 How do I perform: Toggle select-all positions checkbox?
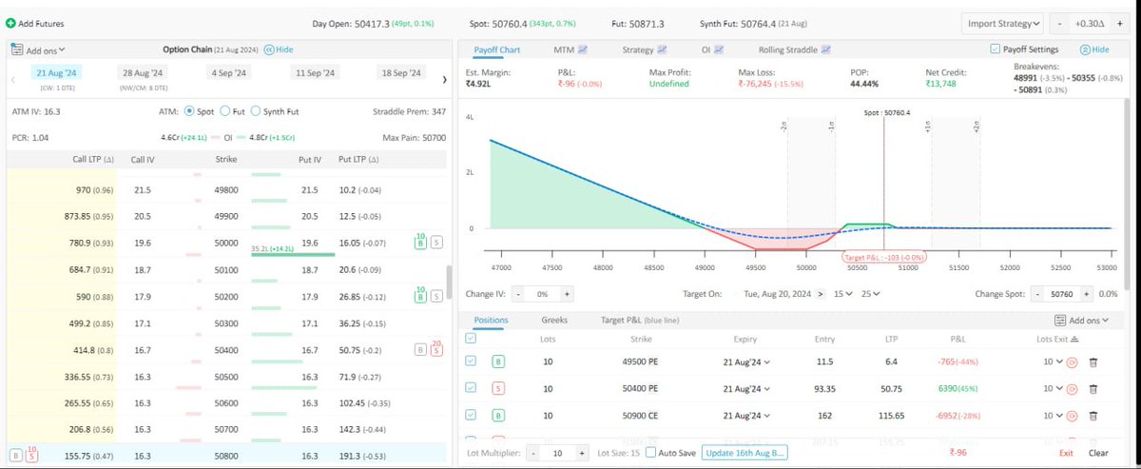471,338
